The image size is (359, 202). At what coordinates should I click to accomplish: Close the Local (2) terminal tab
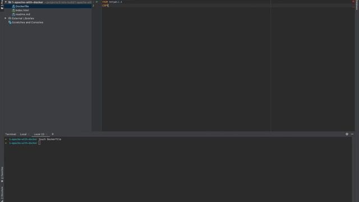pyautogui.click(x=47, y=134)
